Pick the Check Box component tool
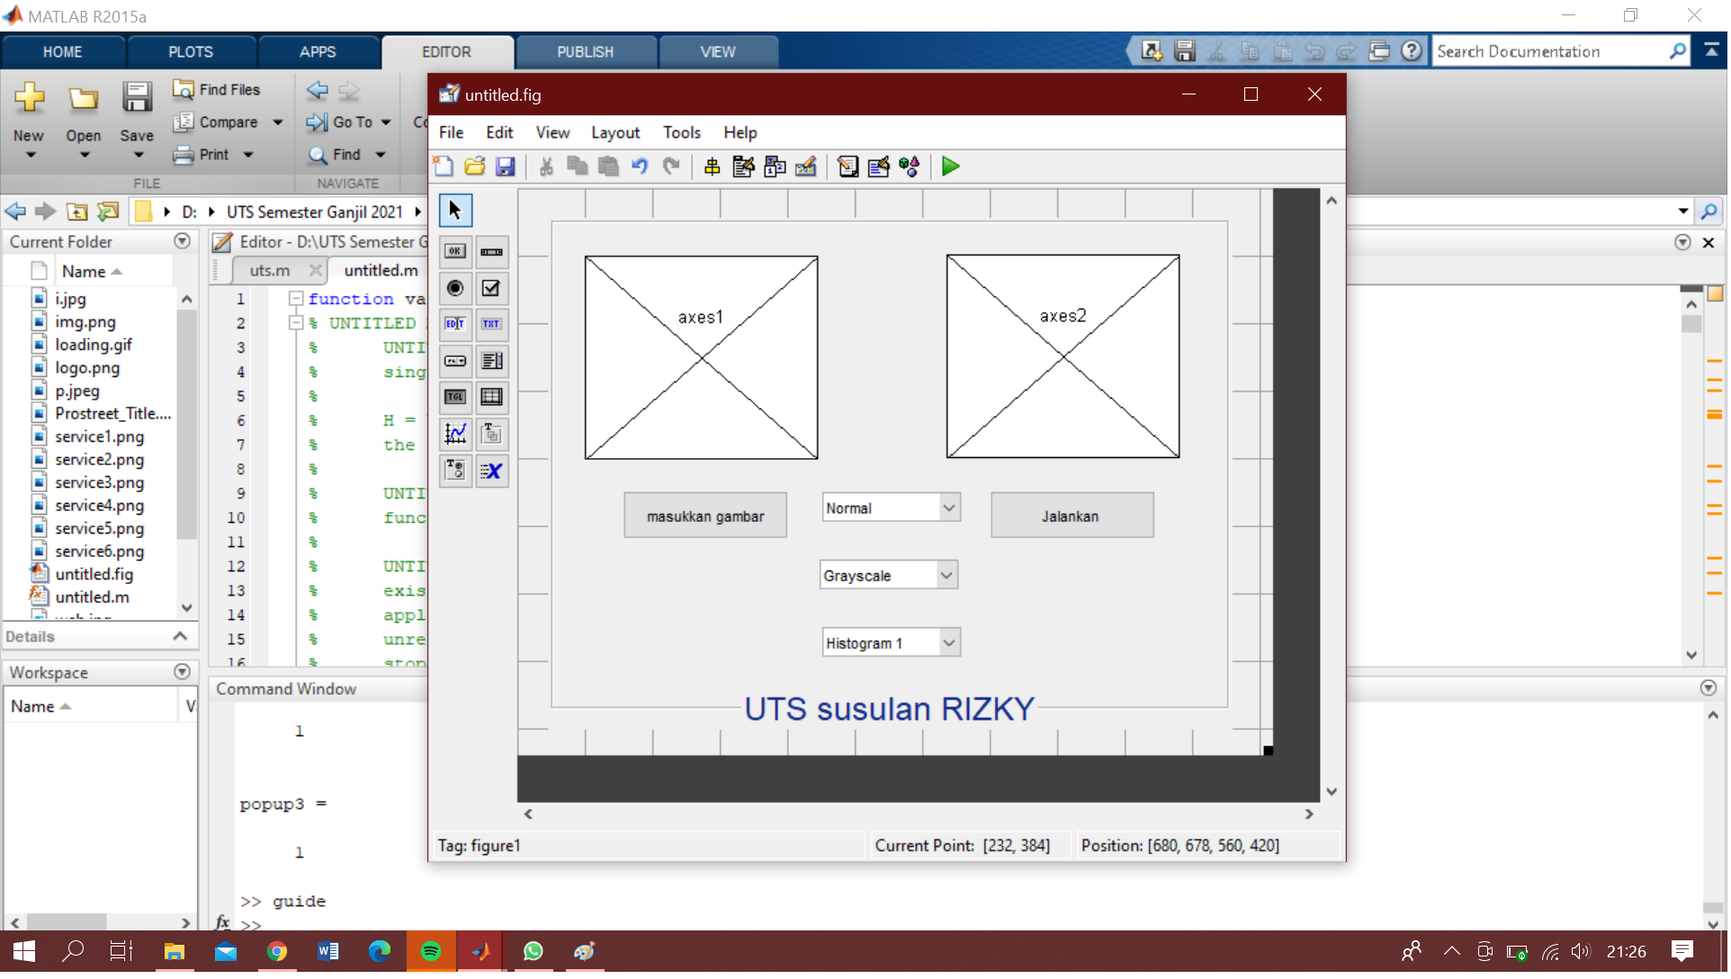The image size is (1731, 979). coord(491,289)
